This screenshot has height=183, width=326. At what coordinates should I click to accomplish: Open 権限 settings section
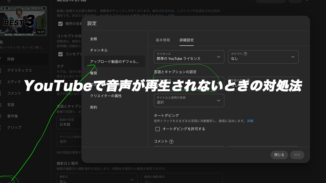pyautogui.click(x=115, y=73)
